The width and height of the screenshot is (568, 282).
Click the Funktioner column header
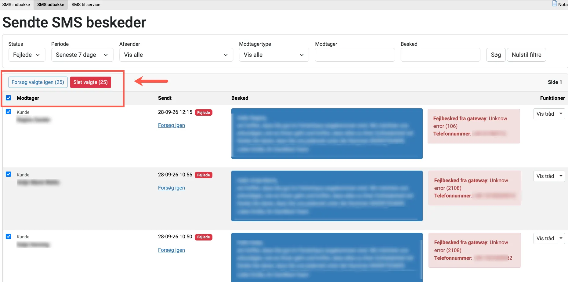[552, 98]
